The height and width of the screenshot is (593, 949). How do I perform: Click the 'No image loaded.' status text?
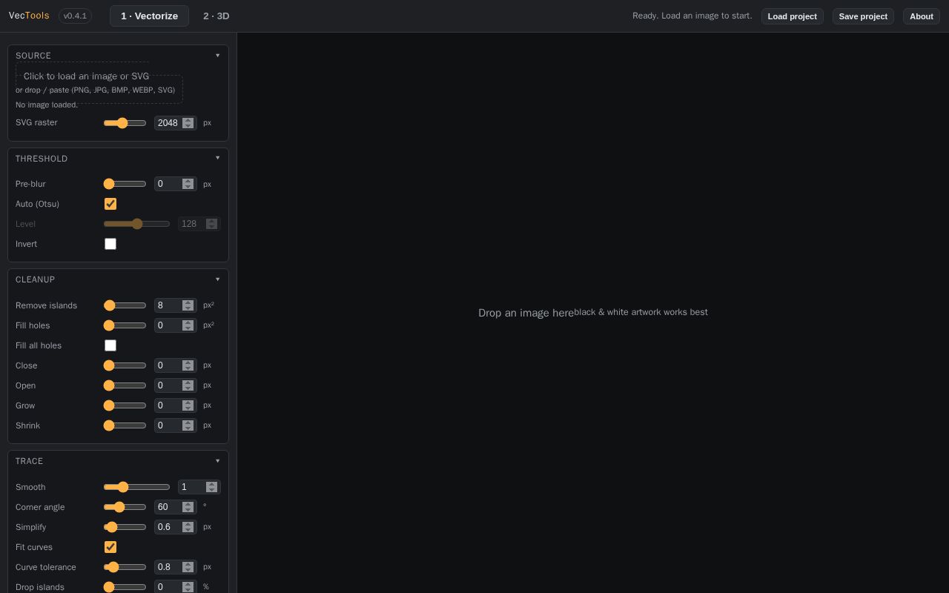[47, 105]
